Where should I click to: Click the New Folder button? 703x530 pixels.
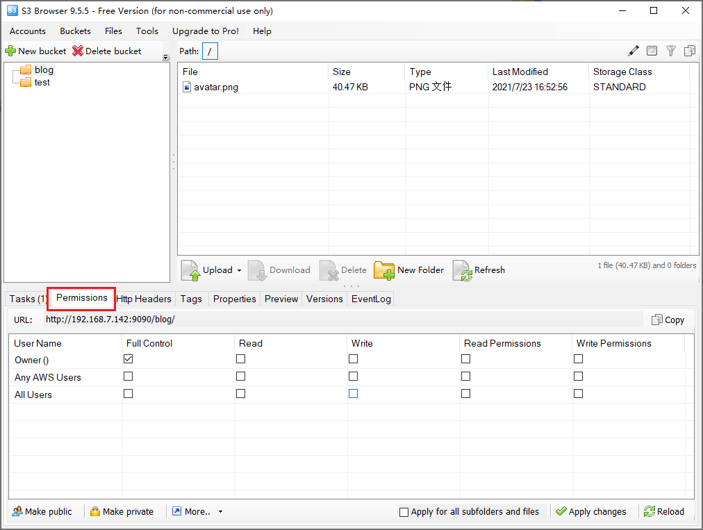click(x=409, y=270)
